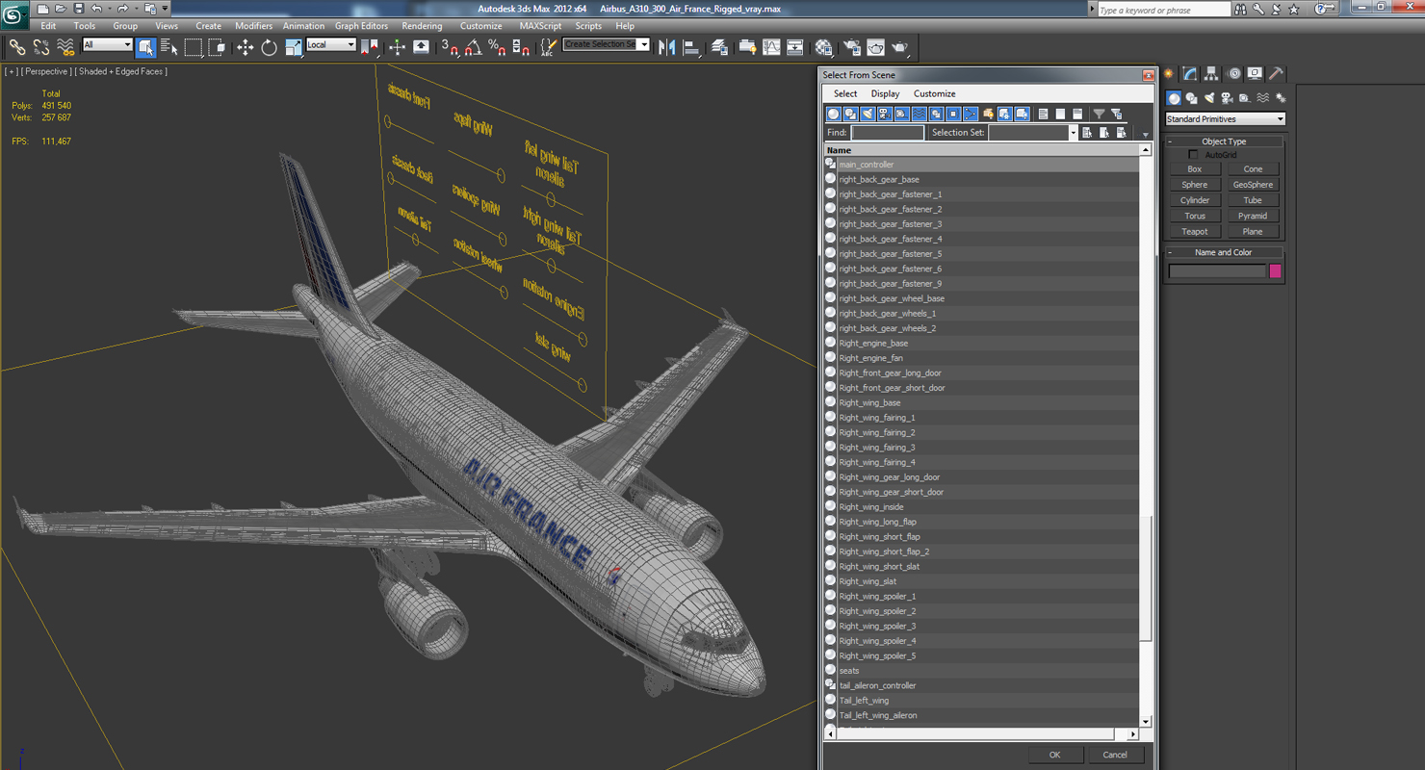Image resolution: width=1425 pixels, height=770 pixels.
Task: Open the Display panel tab
Action: 1255,73
